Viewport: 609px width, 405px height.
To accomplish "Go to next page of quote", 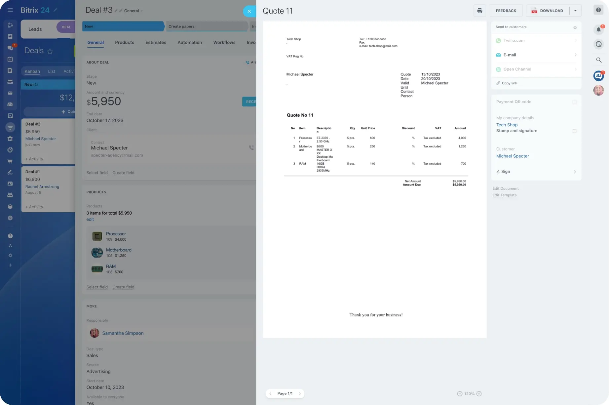I will coord(300,394).
